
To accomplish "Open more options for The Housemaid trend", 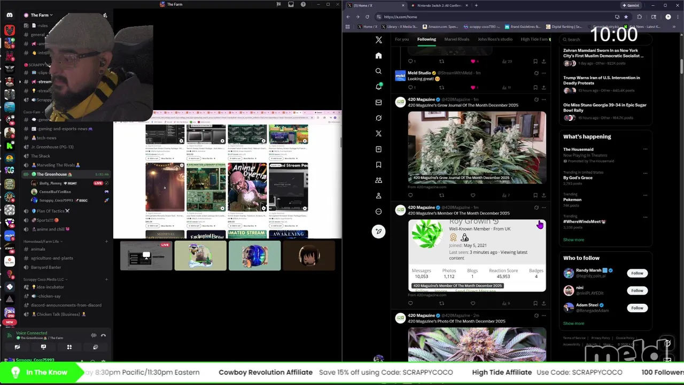I will [x=646, y=149].
